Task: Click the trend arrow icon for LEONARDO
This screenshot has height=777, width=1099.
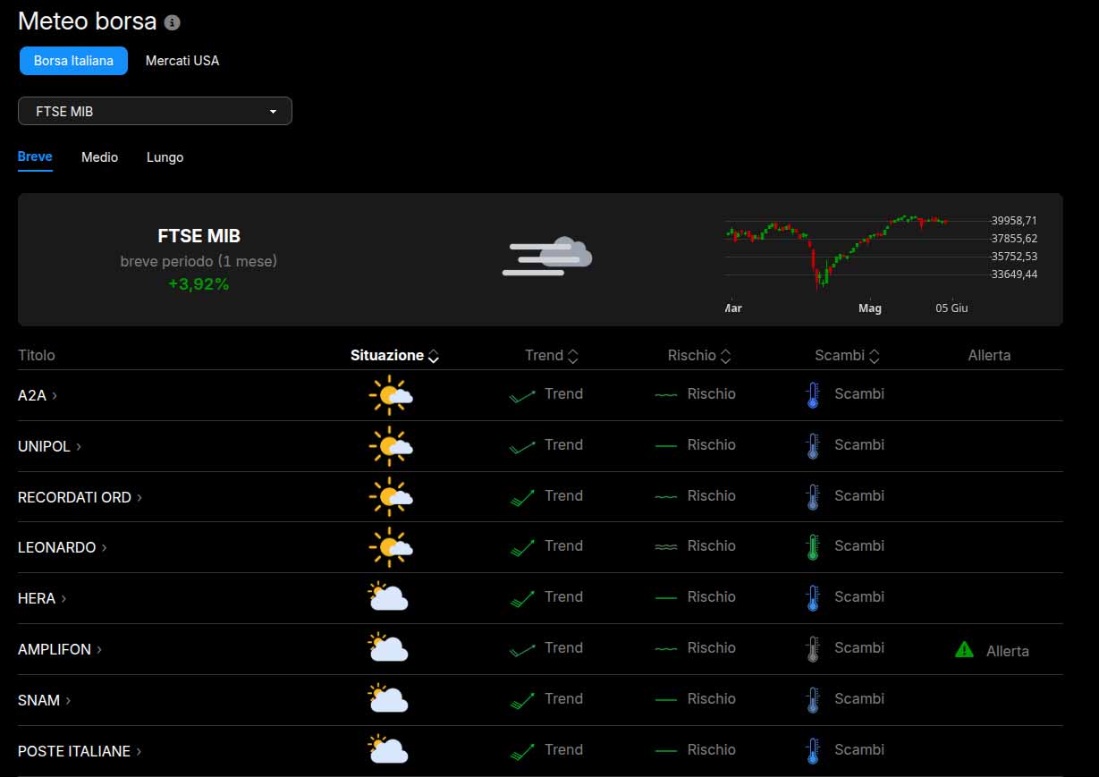Action: (522, 547)
